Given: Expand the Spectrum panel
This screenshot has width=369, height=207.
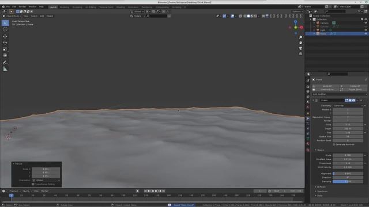Looking at the screenshot, I should tap(316, 191).
